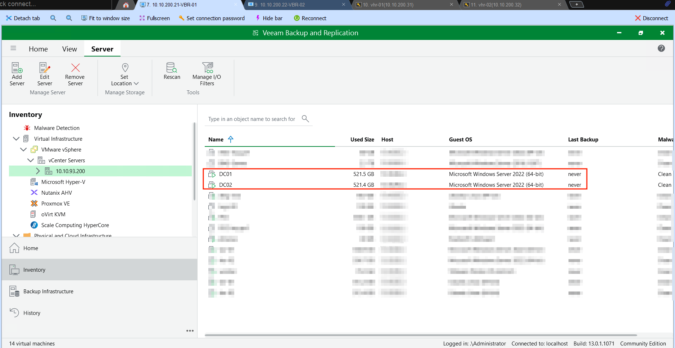Select the Microsoft Hyper-V tree item
This screenshot has height=348, width=675.
tap(63, 182)
